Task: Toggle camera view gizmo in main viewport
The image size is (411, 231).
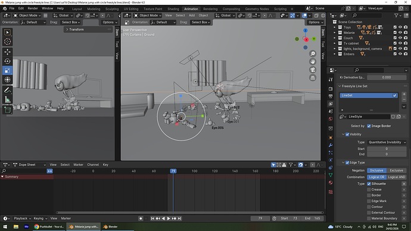Action: (x=313, y=70)
